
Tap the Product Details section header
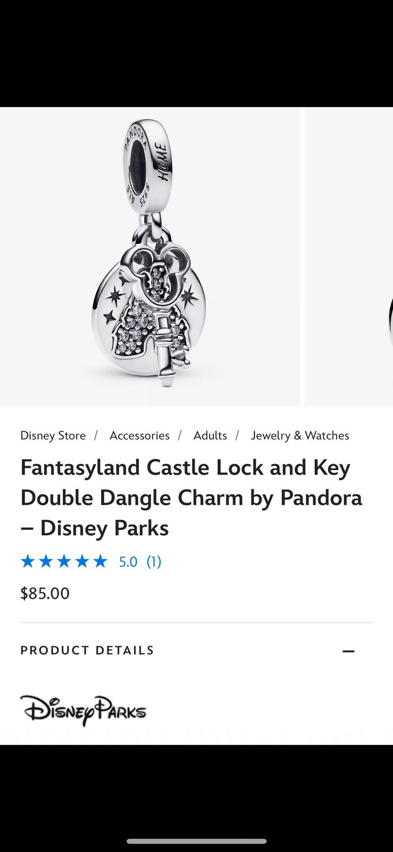point(87,650)
